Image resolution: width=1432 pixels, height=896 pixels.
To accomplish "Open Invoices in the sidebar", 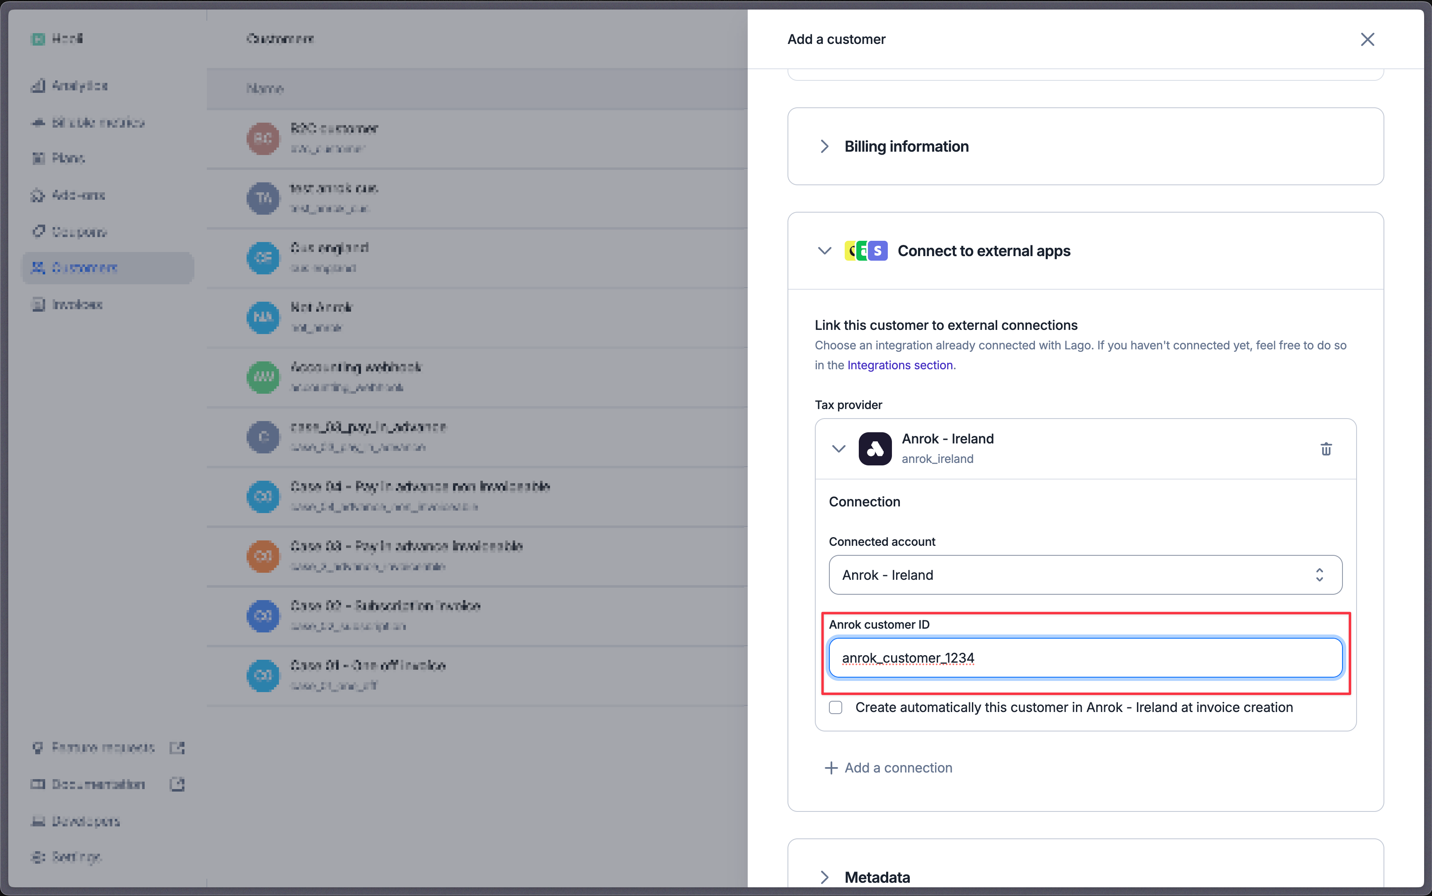I will coord(108,305).
